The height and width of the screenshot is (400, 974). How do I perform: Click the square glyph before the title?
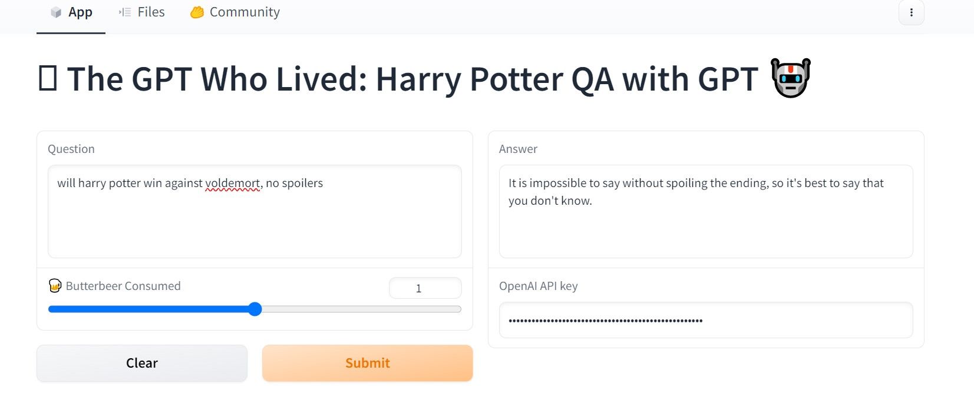click(47, 79)
